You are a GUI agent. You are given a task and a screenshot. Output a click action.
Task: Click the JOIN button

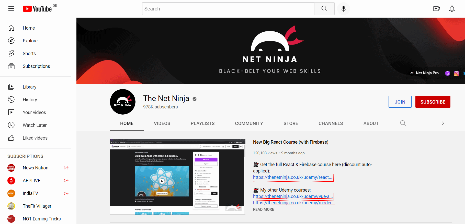pyautogui.click(x=400, y=102)
